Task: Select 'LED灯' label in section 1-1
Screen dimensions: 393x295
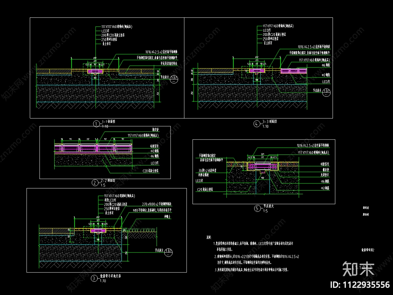Action: point(105,31)
